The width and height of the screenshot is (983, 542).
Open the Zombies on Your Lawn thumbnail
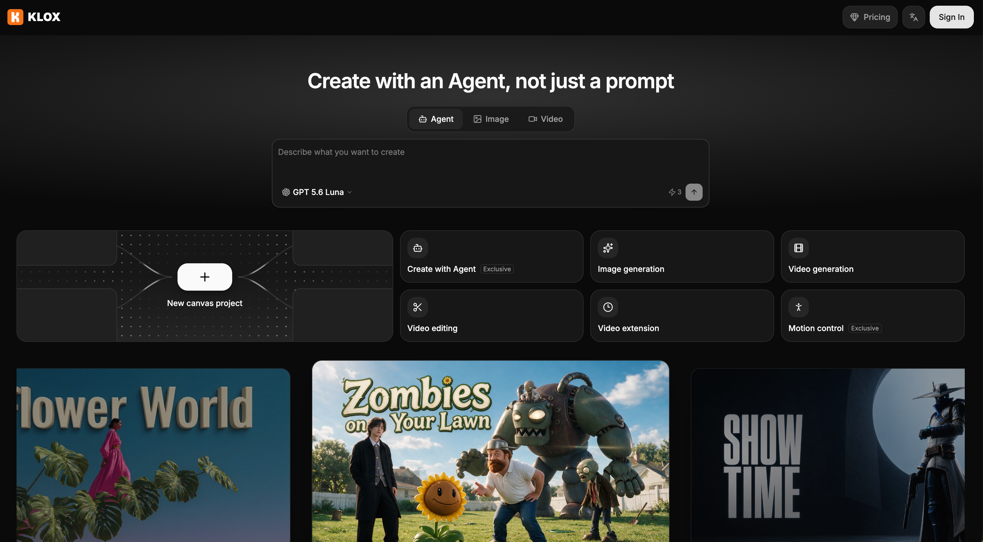(490, 451)
